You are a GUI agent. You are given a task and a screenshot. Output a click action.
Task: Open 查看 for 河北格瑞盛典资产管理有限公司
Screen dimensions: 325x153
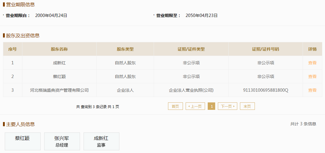click(x=312, y=90)
